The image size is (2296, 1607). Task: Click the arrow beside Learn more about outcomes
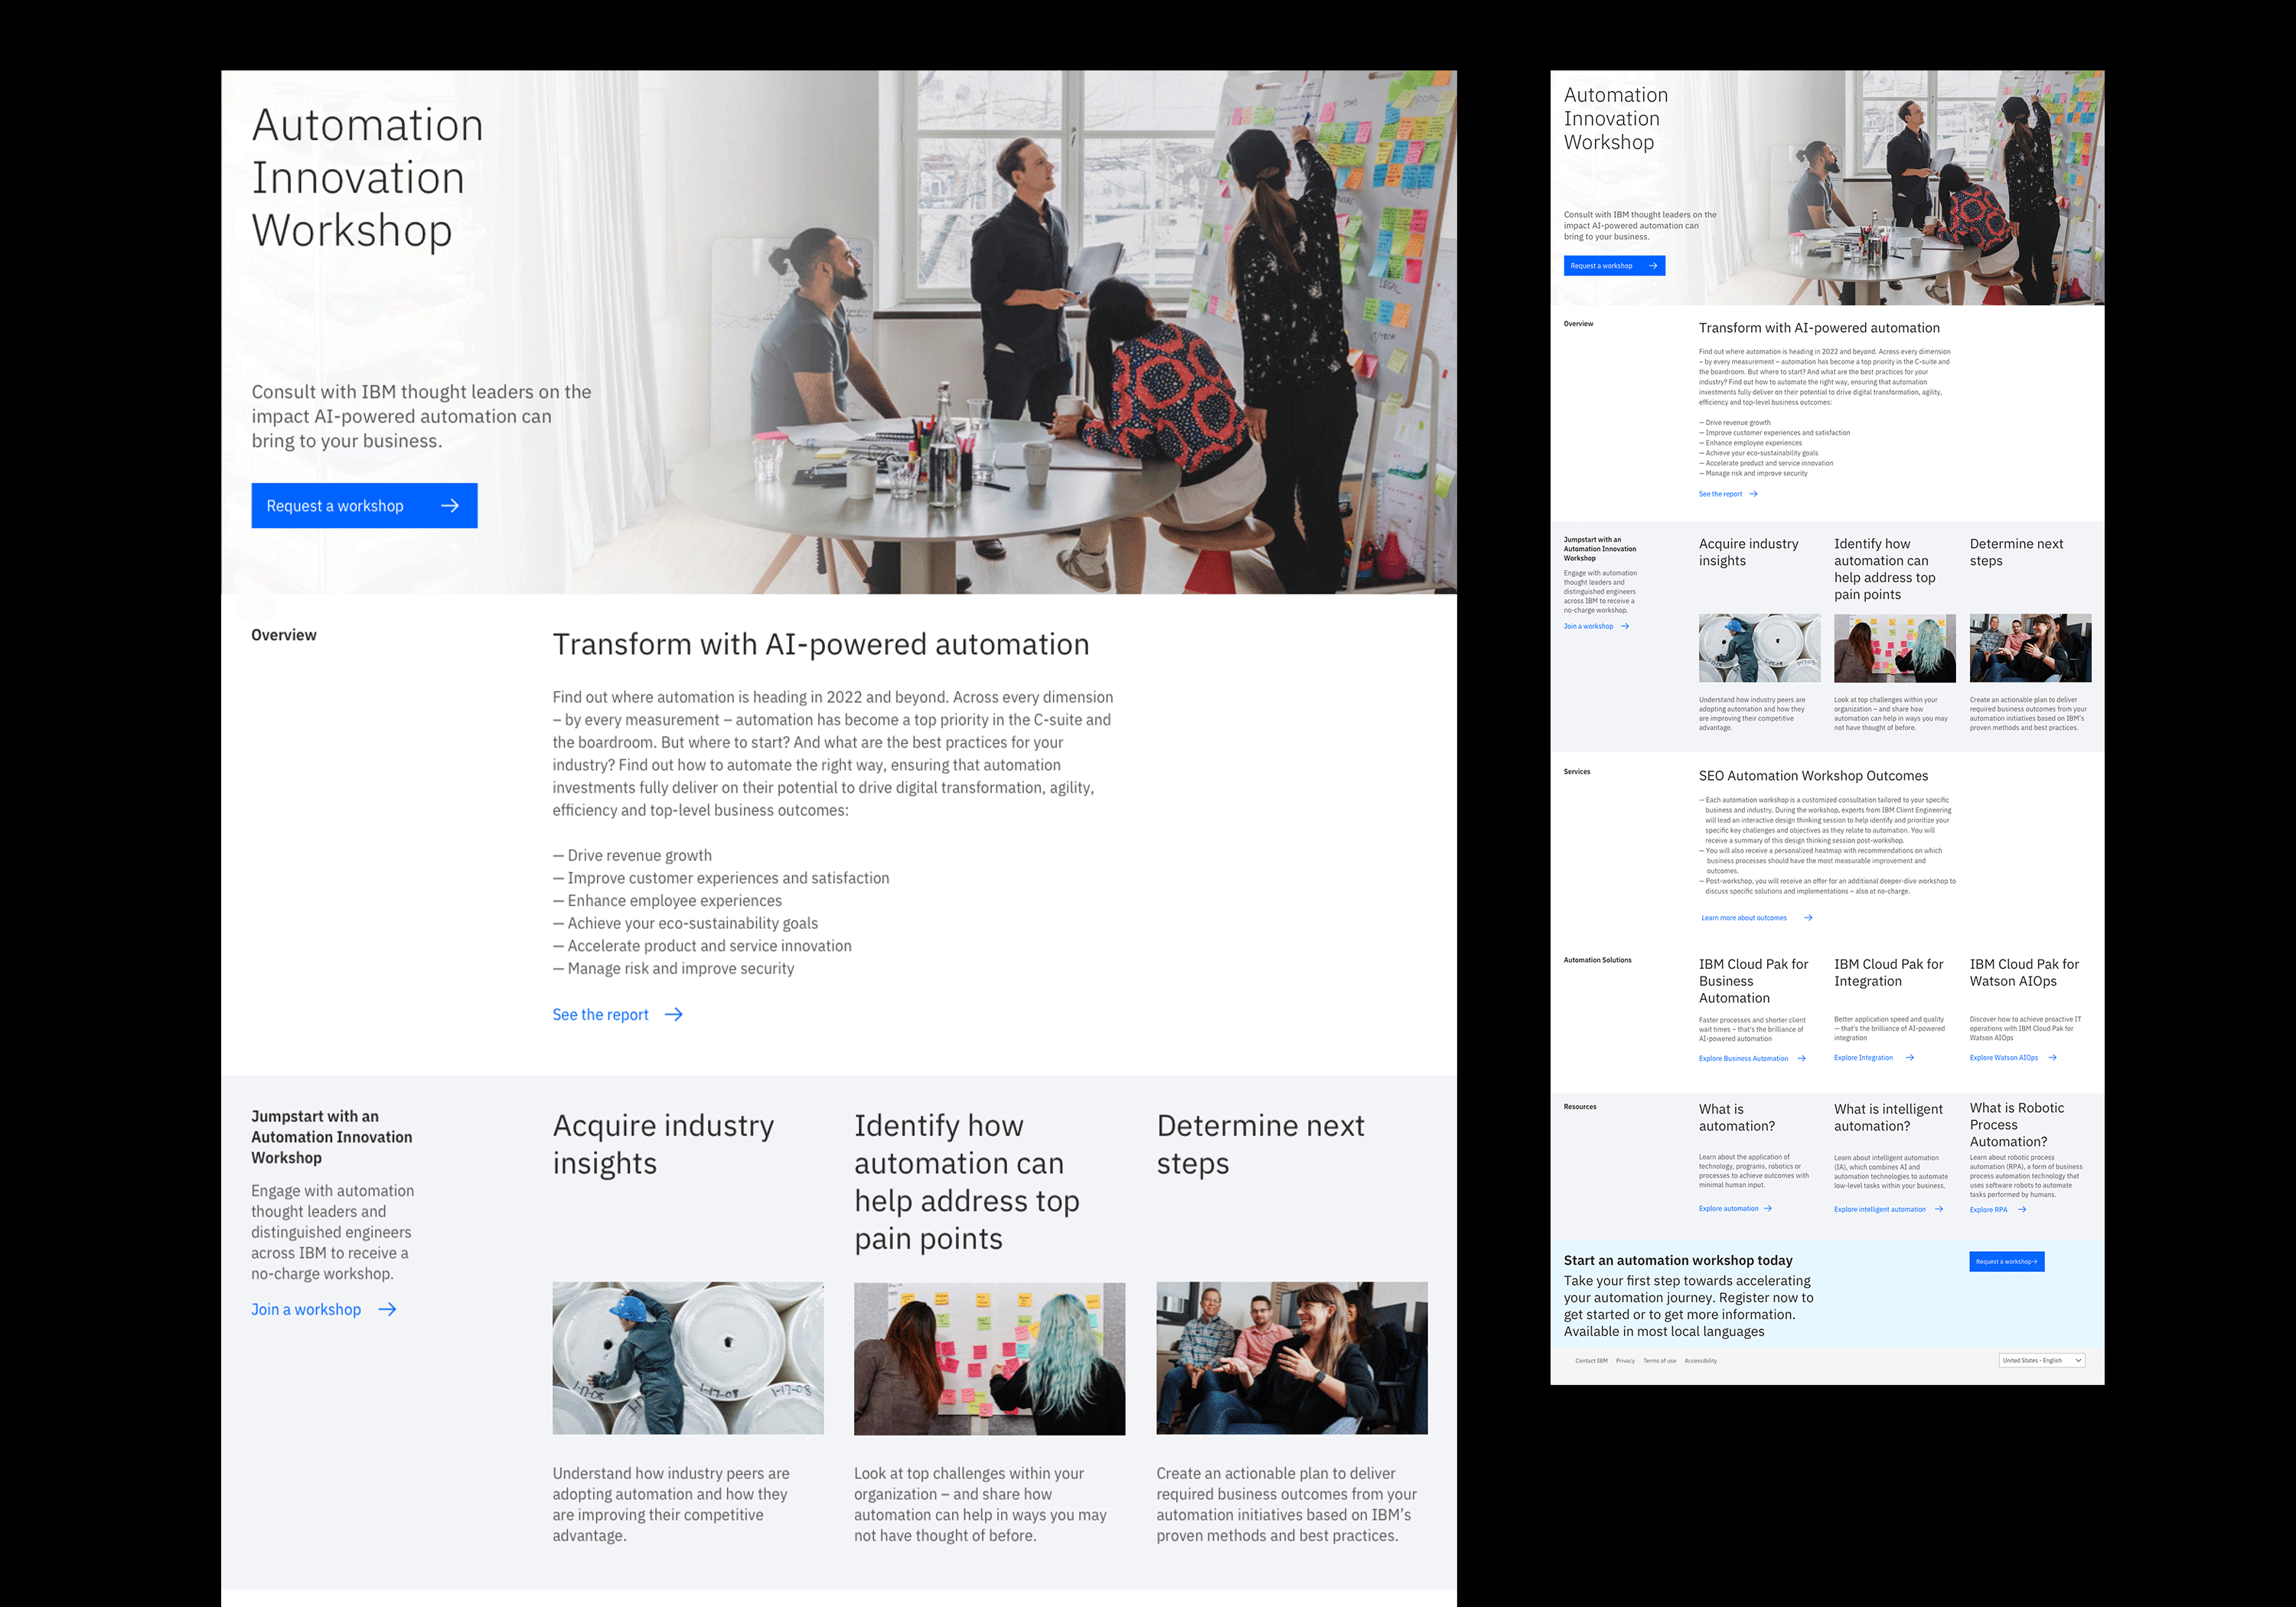coord(1808,917)
